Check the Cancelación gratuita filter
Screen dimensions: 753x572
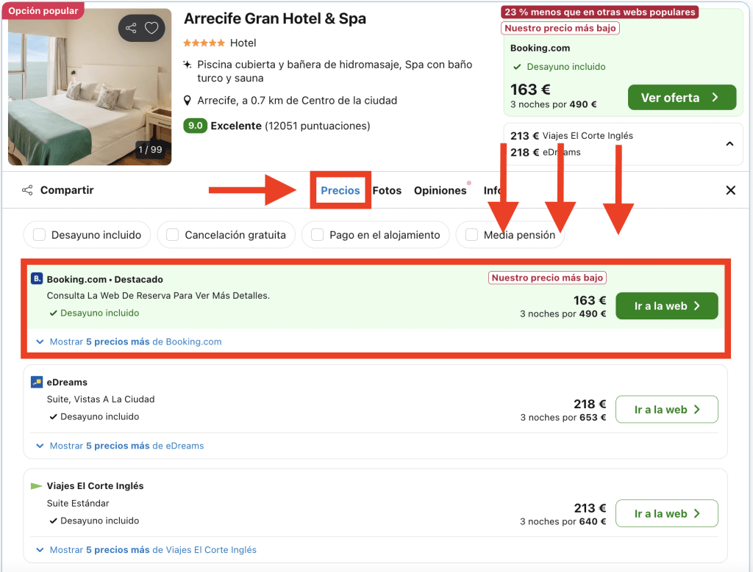[x=173, y=235]
